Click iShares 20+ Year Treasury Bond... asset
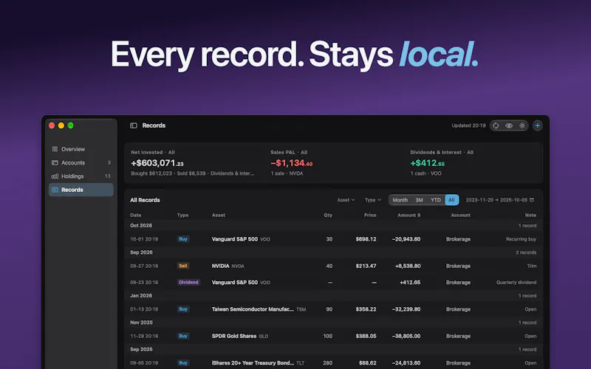591x369 pixels. click(253, 363)
